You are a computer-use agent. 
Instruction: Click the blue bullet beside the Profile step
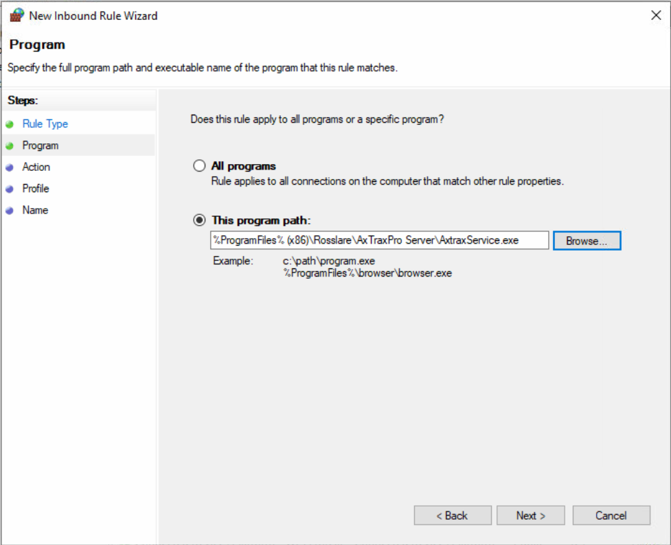point(10,189)
